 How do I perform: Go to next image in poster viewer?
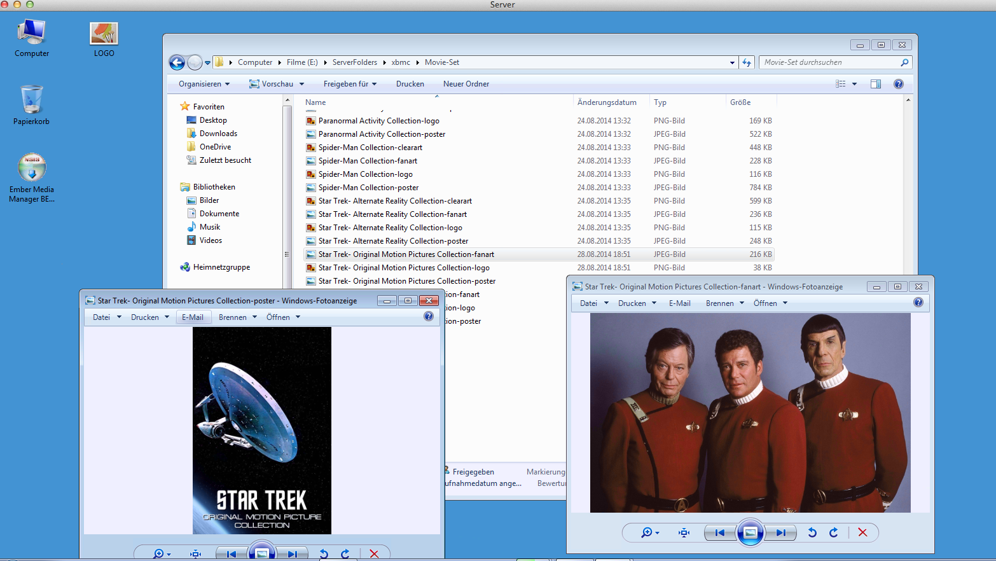(293, 554)
